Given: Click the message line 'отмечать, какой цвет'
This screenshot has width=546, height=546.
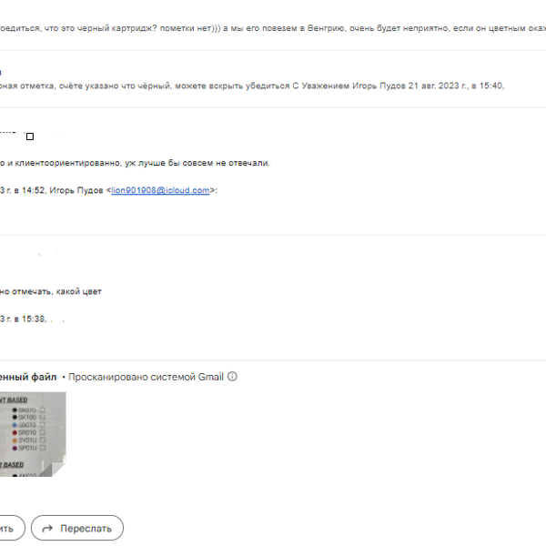Looking at the screenshot, I should [56, 291].
